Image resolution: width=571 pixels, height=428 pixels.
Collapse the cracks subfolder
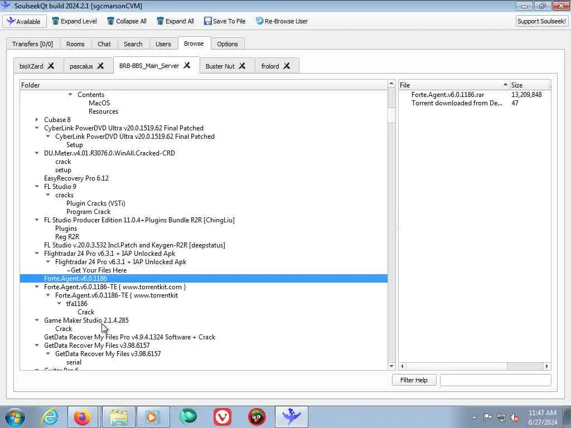pos(48,195)
